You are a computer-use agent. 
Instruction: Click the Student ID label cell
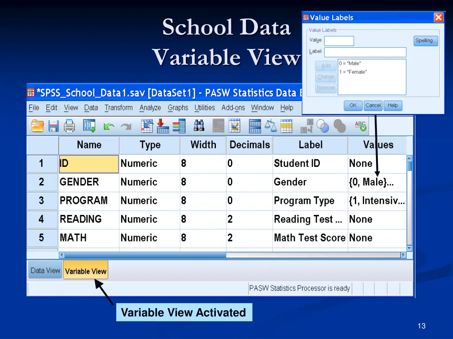coord(310,164)
